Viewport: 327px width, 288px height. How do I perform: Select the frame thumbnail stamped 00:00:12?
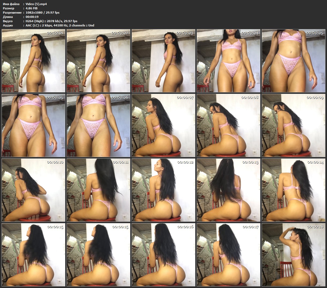(x=163, y=190)
